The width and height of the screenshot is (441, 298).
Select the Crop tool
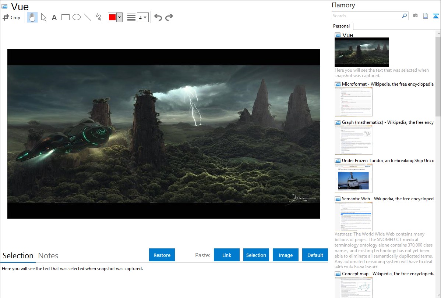(11, 17)
